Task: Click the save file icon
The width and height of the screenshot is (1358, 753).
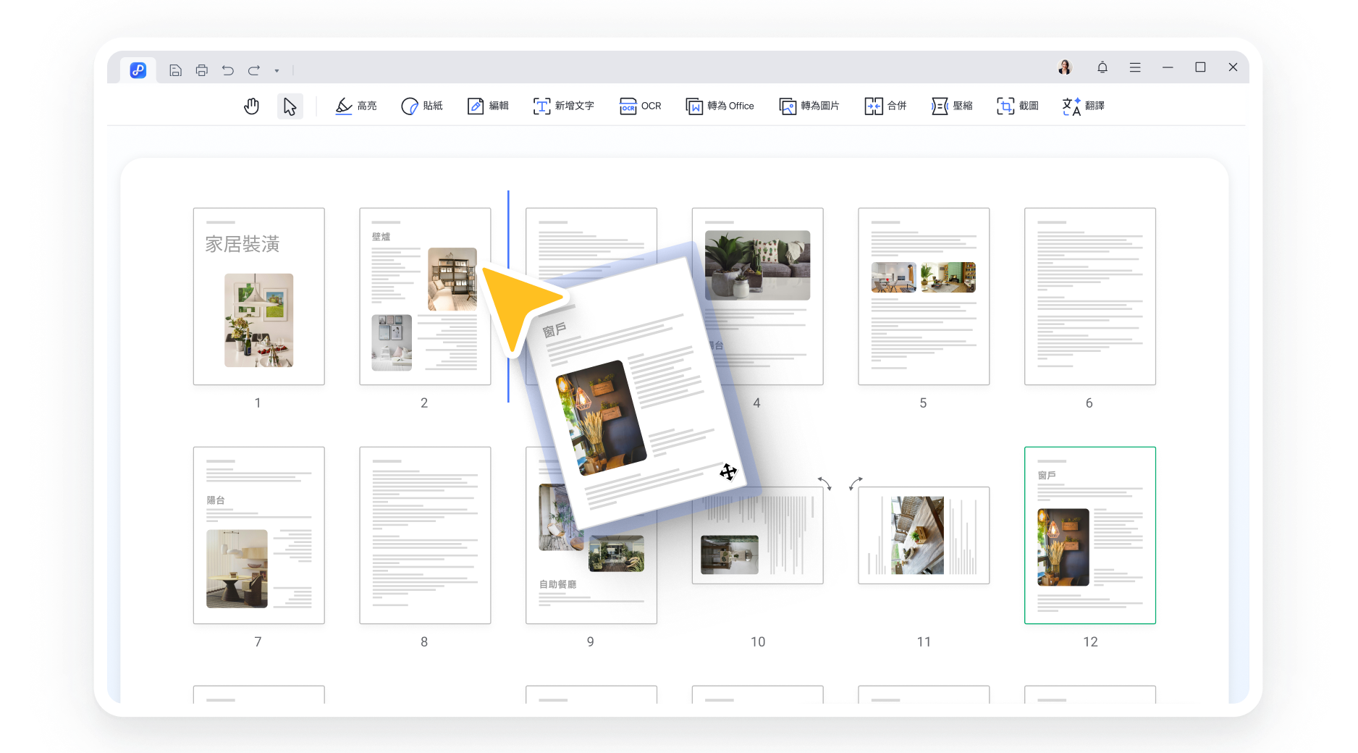Action: 175,70
